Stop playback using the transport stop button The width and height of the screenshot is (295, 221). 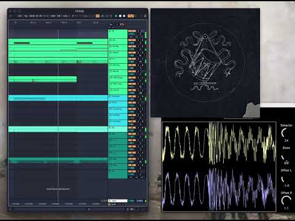click(x=120, y=16)
